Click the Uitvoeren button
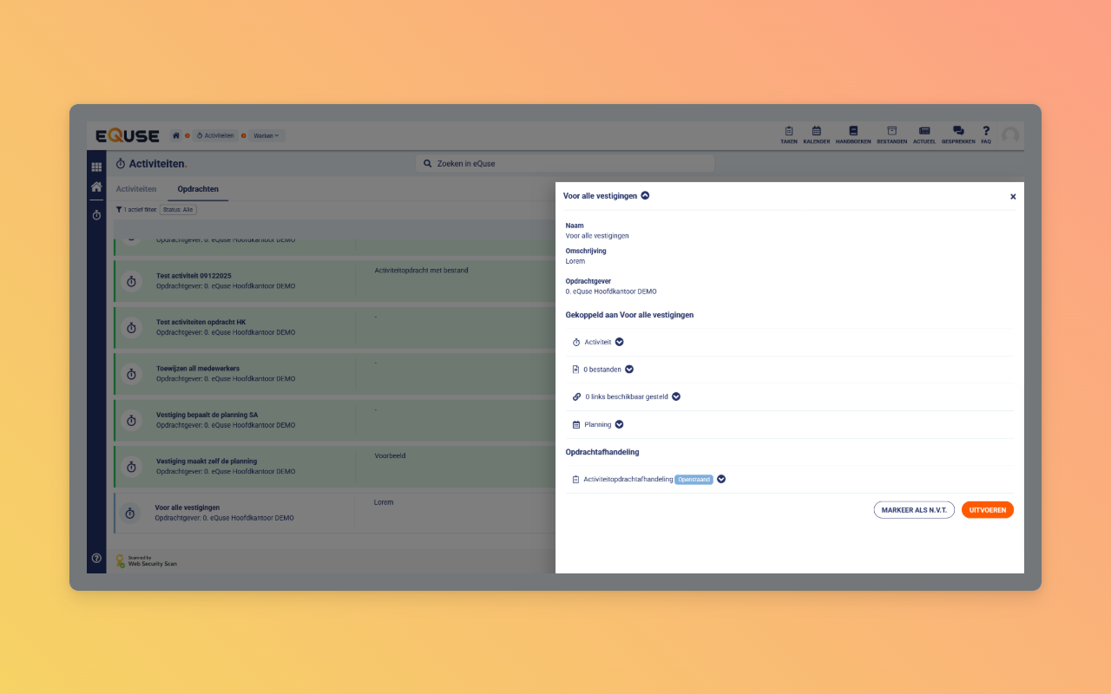 tap(988, 510)
